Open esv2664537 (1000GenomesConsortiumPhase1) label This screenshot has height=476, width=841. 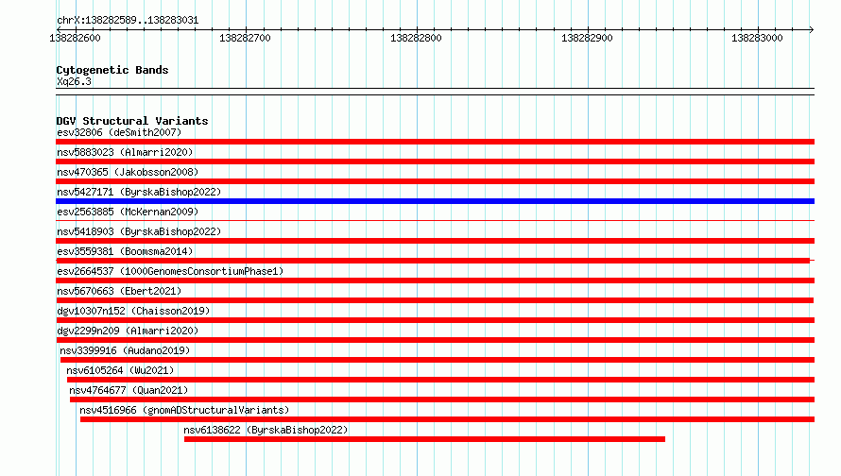tap(170, 271)
